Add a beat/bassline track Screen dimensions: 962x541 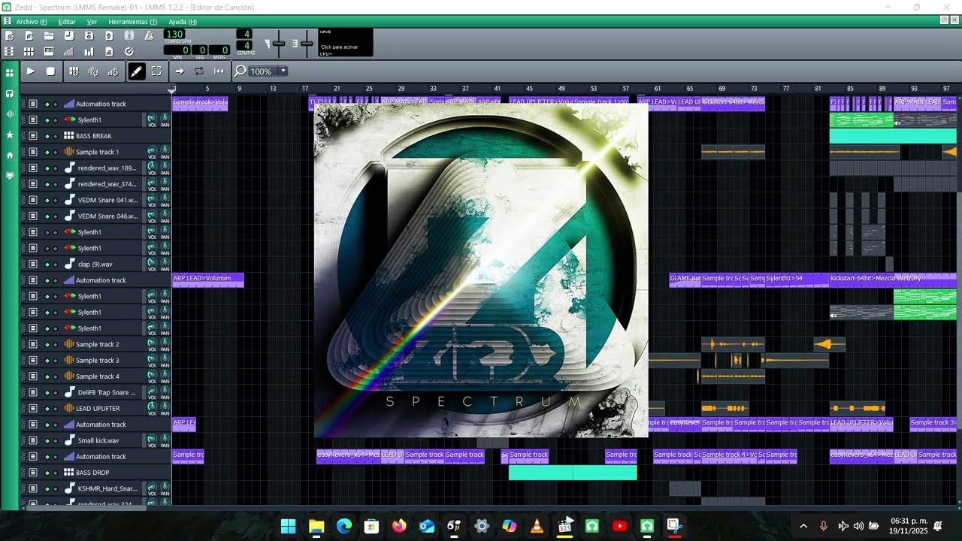coord(74,71)
